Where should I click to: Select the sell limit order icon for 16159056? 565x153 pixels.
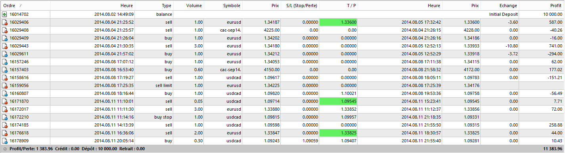pos(4,85)
